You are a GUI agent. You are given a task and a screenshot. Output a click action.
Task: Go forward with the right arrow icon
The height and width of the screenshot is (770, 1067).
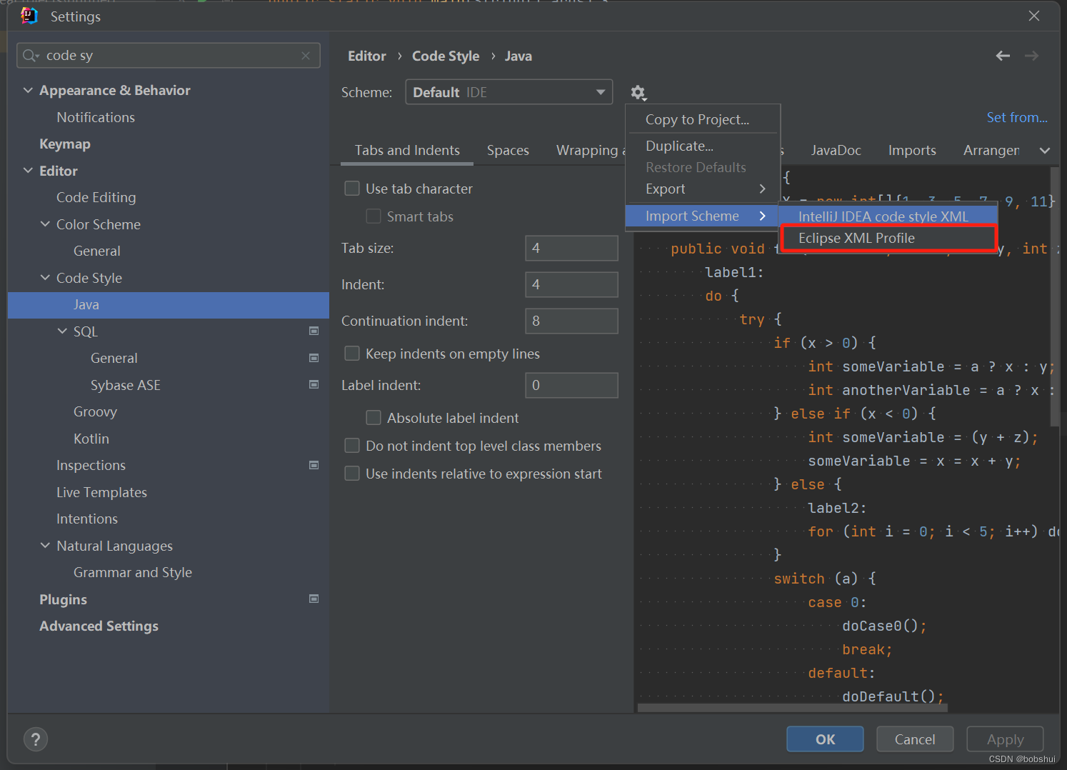[x=1032, y=56]
